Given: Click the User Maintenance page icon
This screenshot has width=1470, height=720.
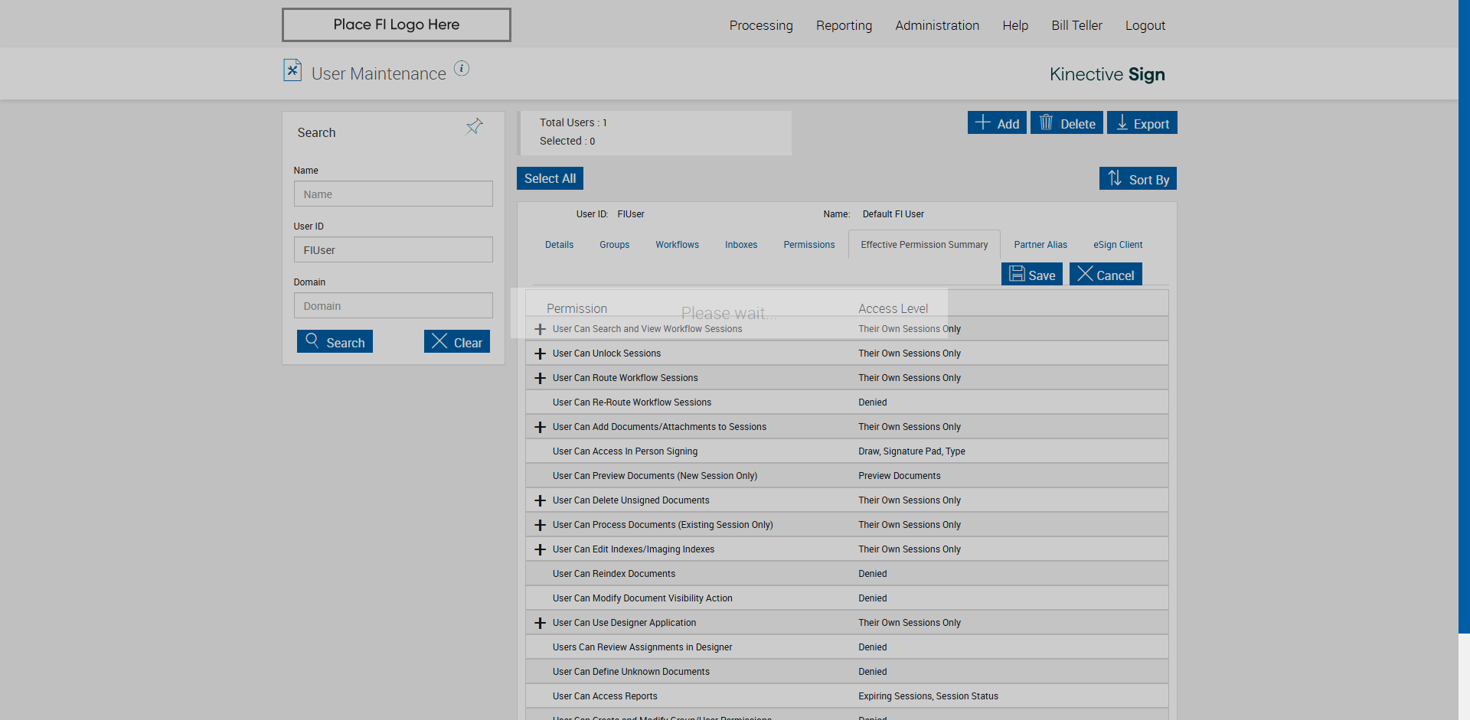Looking at the screenshot, I should click(x=292, y=70).
